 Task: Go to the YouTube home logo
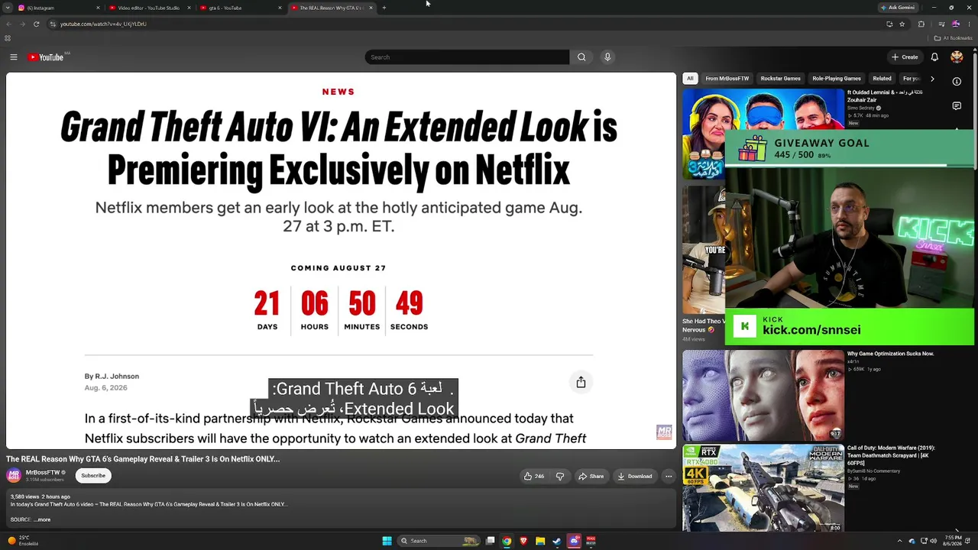coord(46,57)
